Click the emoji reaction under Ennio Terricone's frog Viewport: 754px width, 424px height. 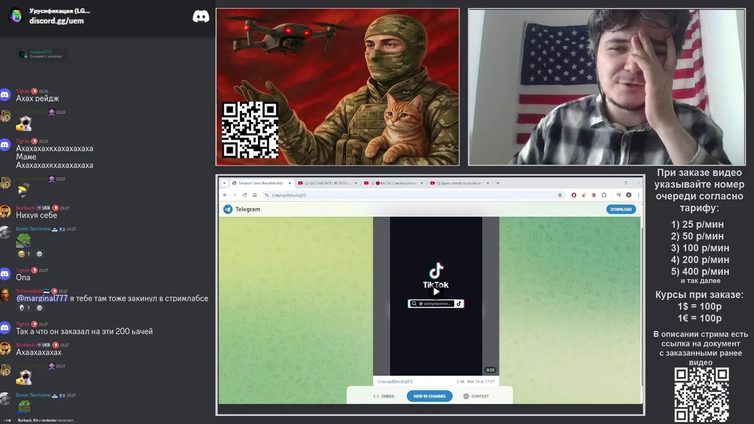(x=25, y=254)
